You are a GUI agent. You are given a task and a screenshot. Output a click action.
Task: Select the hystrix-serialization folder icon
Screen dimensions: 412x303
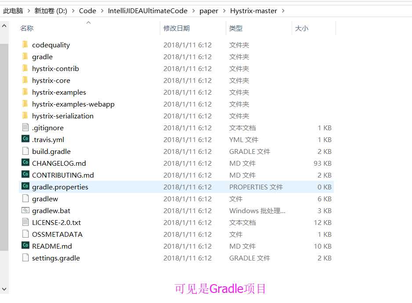(25, 115)
